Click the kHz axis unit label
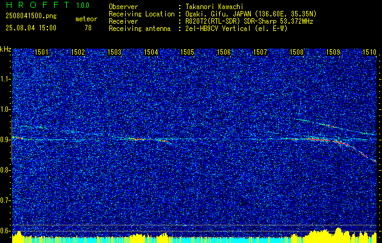Viewport: 382px width, 243px height. (x=5, y=49)
